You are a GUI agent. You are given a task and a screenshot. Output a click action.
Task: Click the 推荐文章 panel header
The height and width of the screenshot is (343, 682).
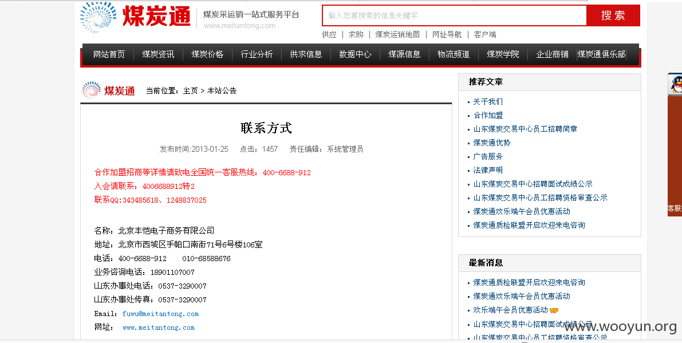549,82
